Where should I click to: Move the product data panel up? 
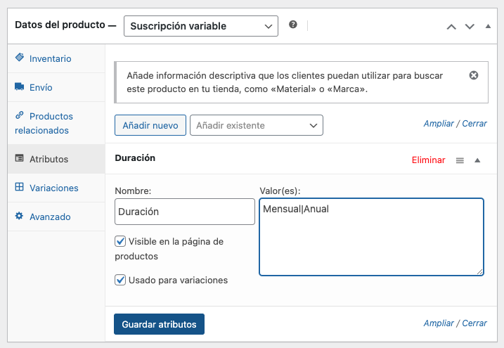click(451, 27)
